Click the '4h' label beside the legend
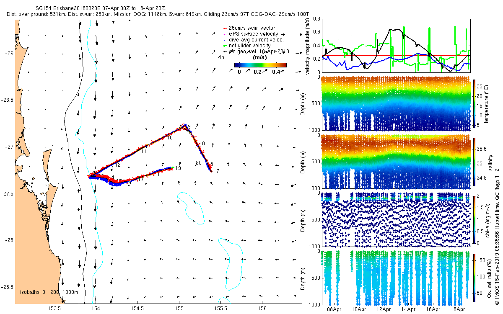The width and height of the screenshot is (503, 314). pos(220,57)
